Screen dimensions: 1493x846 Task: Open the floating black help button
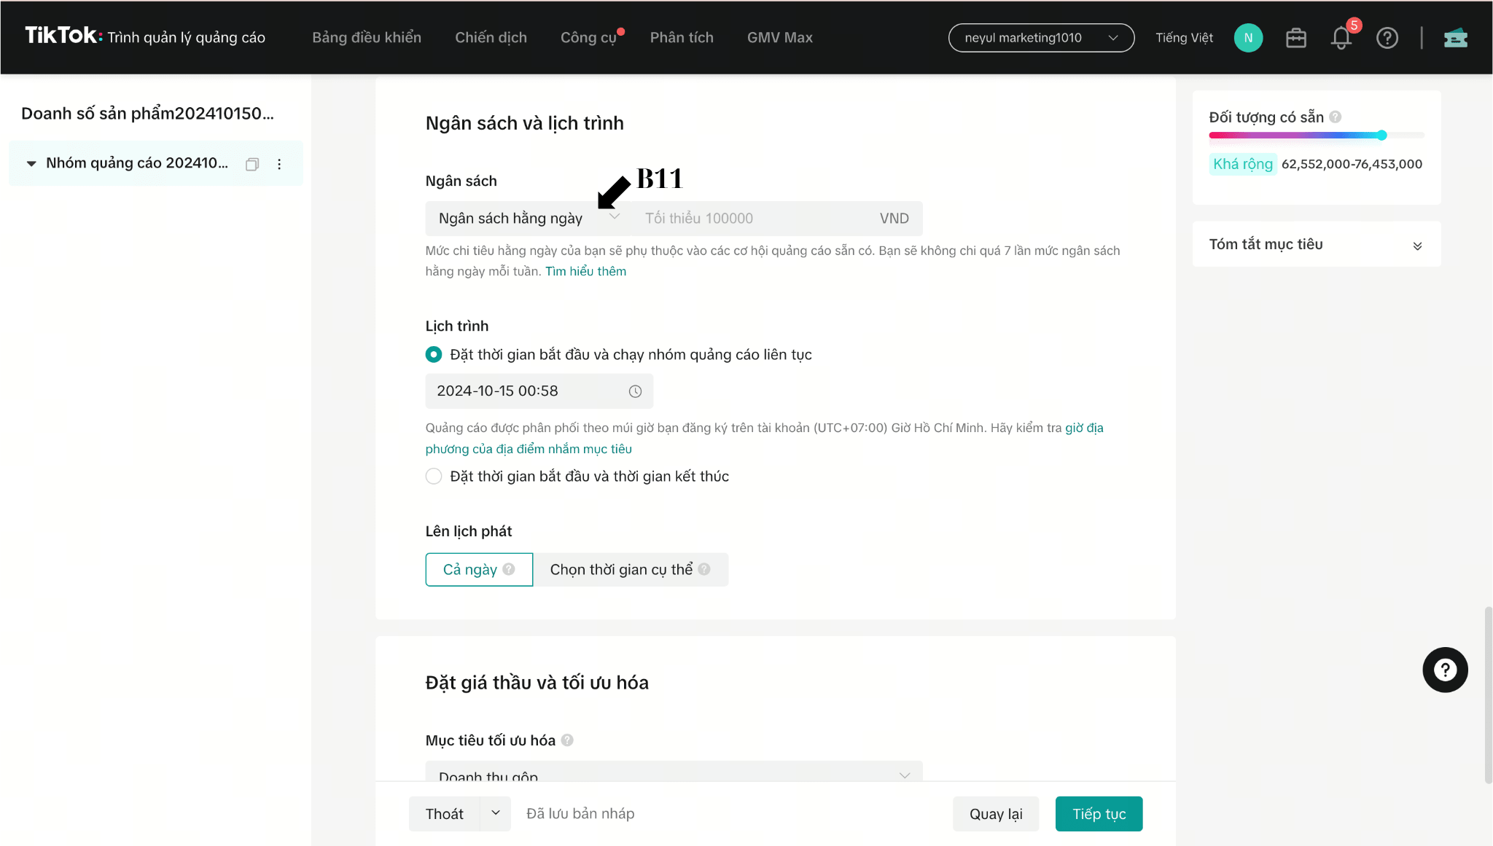click(1445, 670)
